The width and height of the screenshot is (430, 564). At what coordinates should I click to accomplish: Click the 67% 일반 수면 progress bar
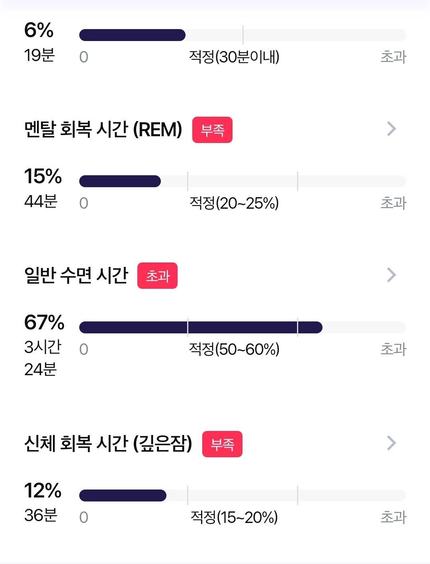pos(242,327)
